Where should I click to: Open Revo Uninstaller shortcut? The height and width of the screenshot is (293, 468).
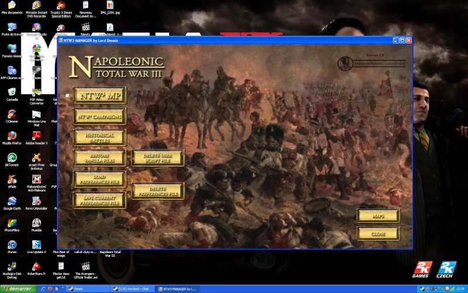[x=36, y=203]
